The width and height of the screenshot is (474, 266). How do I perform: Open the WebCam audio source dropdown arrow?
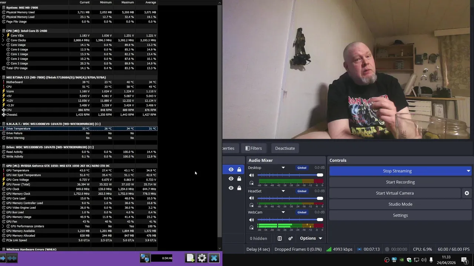283,212
